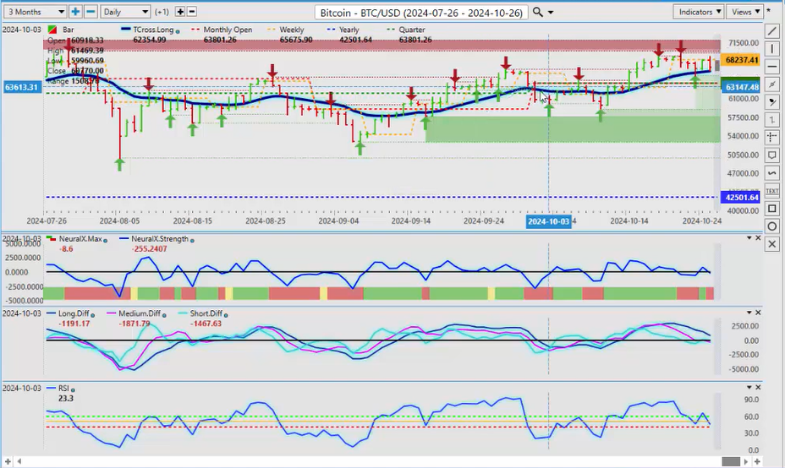Screen dimensions: 785x468
Task: Click the NeuralX.Max settings dot
Action: click(106, 241)
